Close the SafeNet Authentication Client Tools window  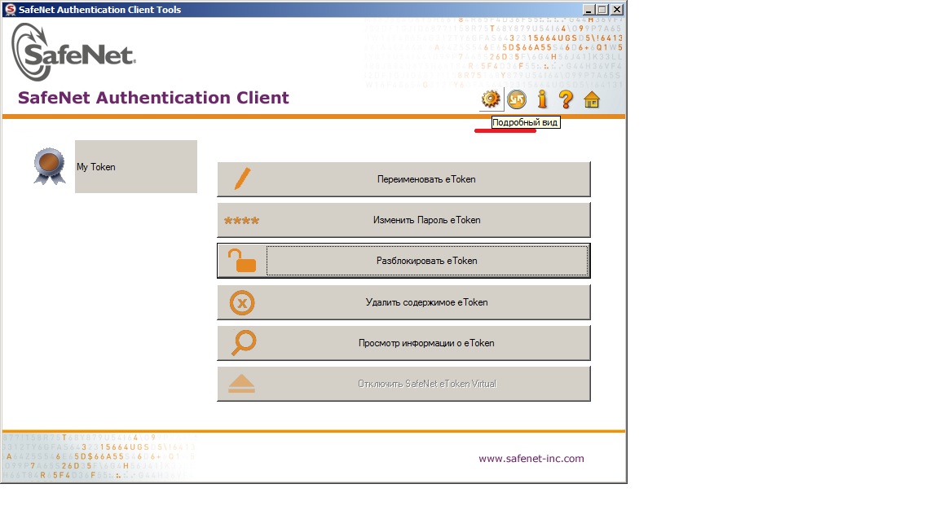[x=617, y=10]
